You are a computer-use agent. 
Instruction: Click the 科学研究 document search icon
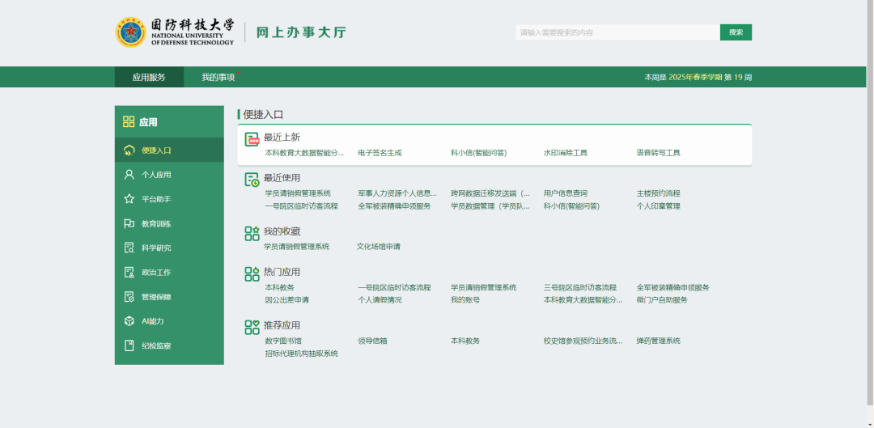[129, 248]
